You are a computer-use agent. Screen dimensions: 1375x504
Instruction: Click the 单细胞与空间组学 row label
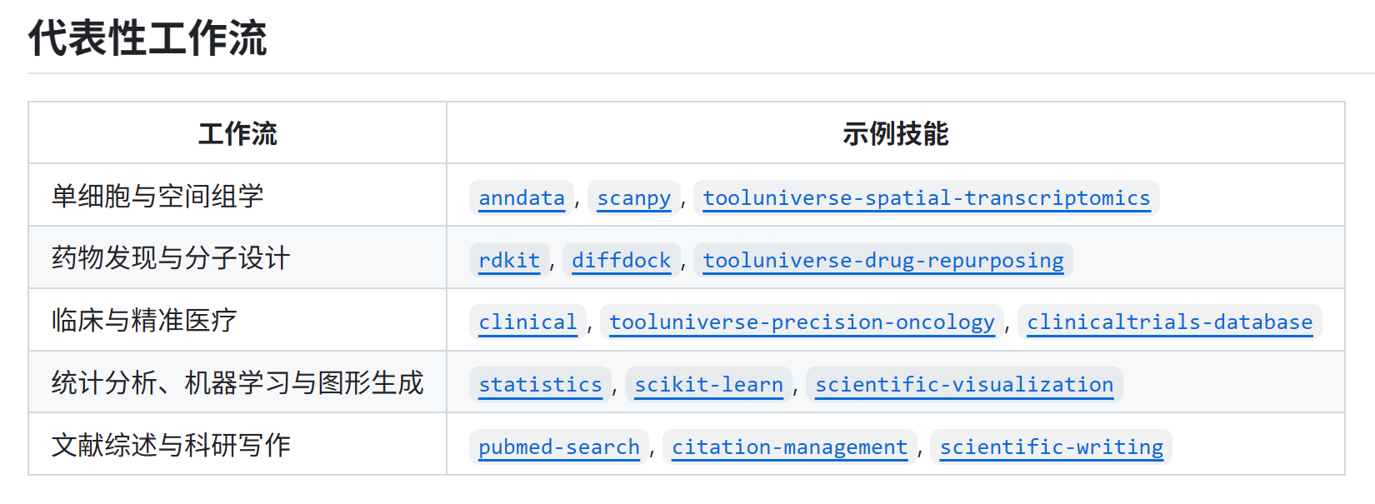pos(157,197)
